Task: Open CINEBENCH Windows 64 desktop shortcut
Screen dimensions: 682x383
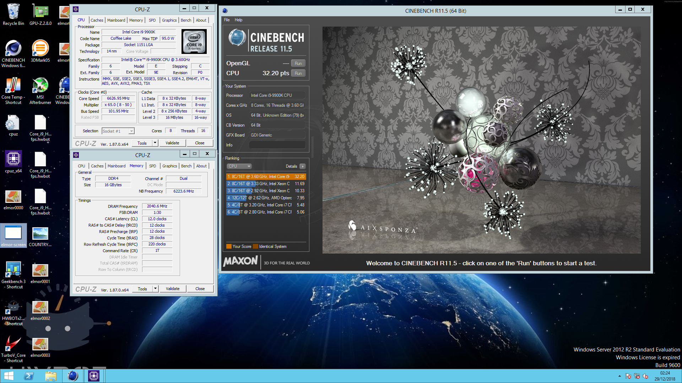Action: (x=13, y=54)
